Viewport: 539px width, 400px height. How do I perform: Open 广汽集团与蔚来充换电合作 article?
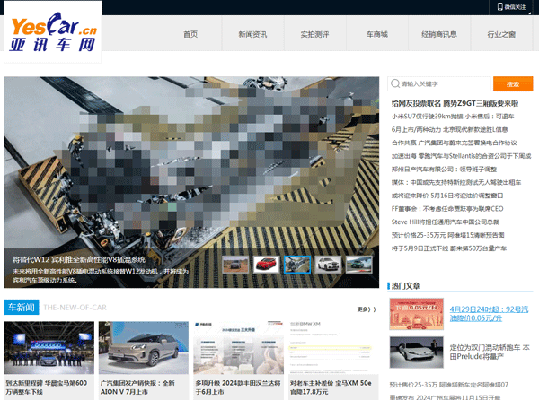[454, 143]
